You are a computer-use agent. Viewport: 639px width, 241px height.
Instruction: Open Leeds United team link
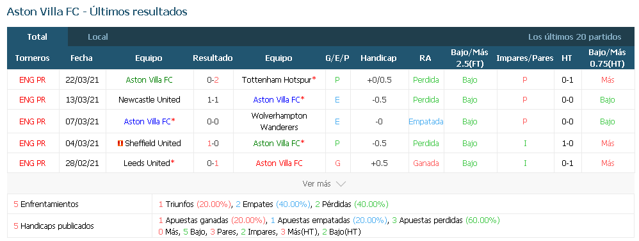(149, 163)
